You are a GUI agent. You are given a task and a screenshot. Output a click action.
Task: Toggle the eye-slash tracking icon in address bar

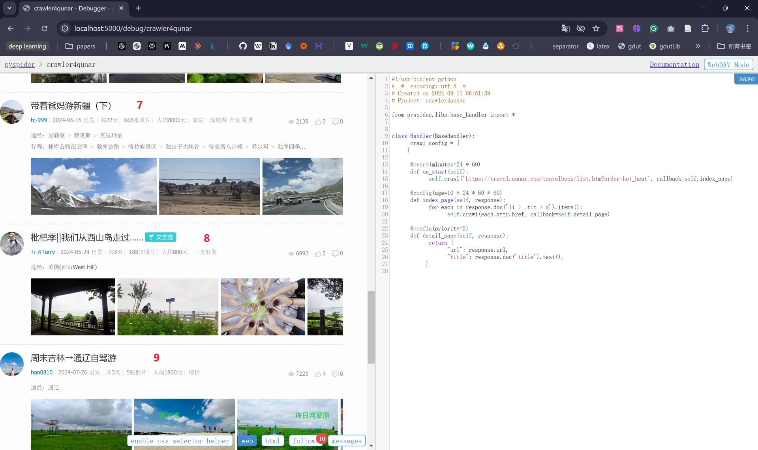click(580, 28)
